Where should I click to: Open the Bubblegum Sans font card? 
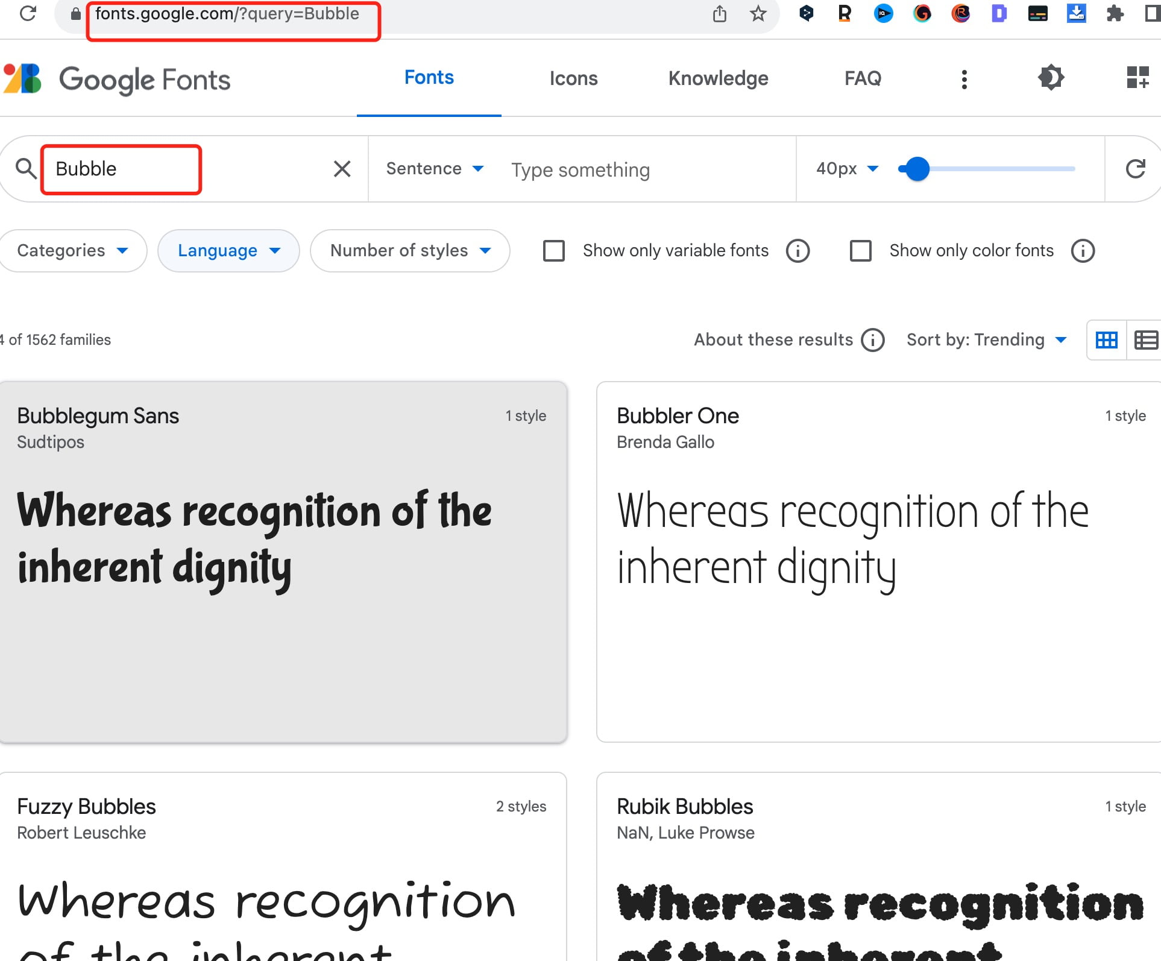[283, 561]
